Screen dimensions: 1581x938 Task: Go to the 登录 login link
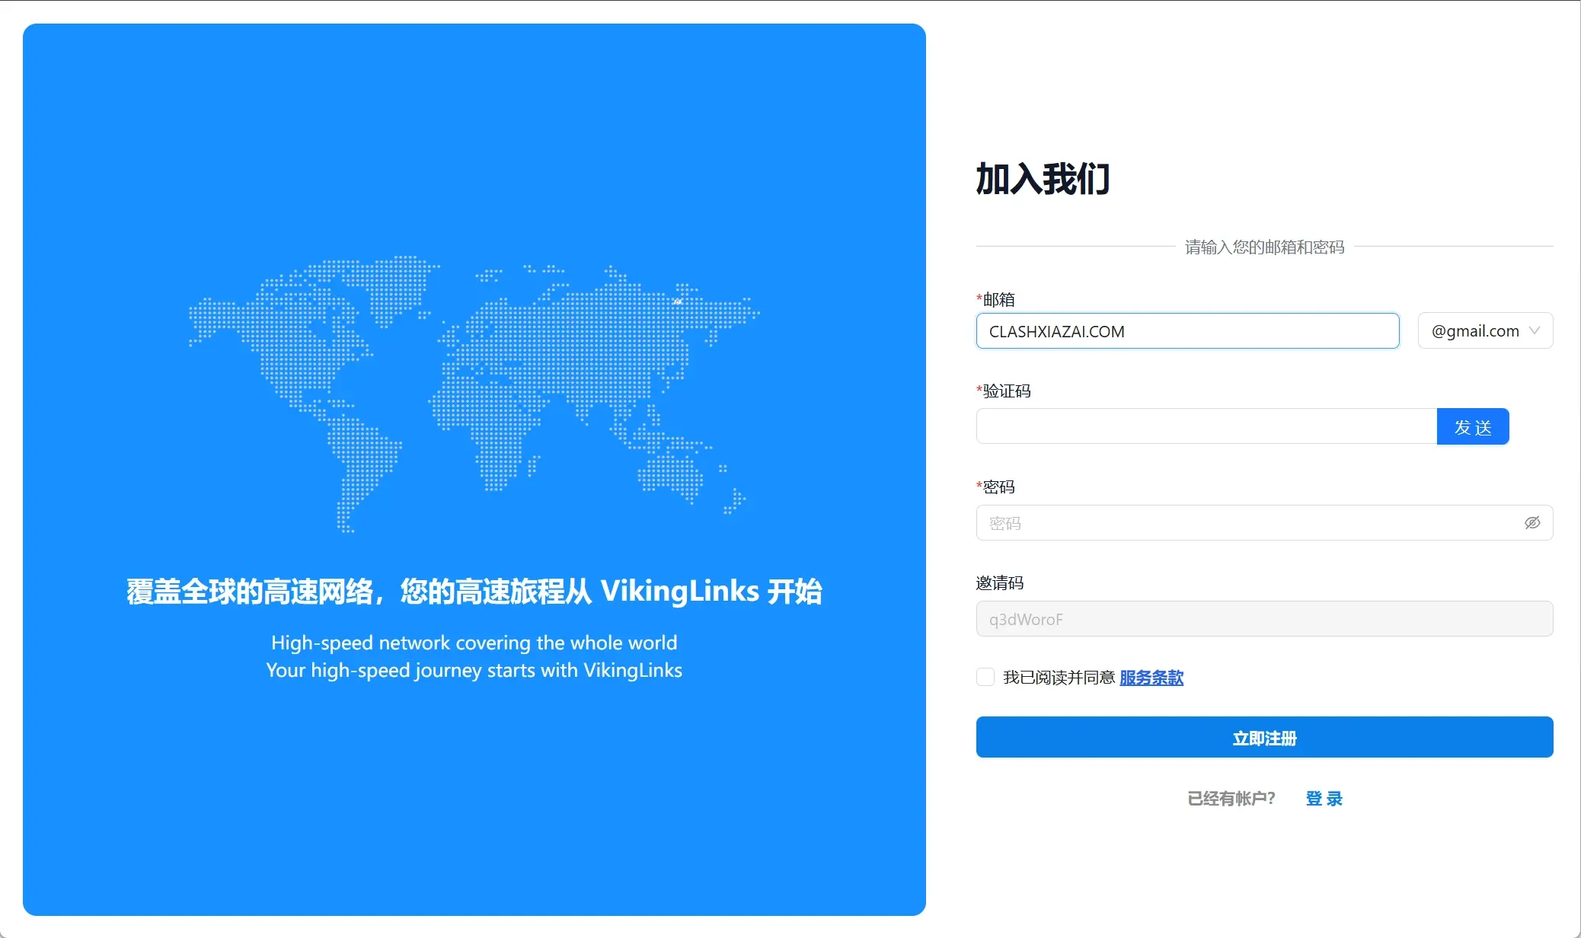pos(1324,798)
